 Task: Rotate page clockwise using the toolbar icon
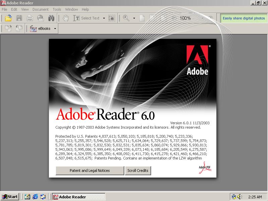[8, 28]
